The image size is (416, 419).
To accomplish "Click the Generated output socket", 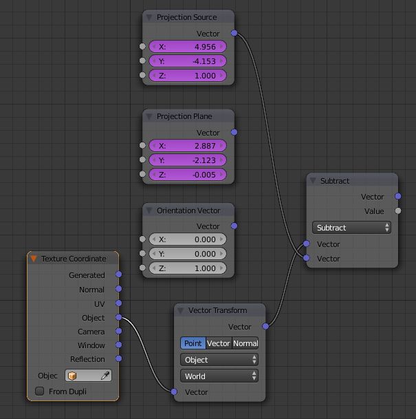I will point(118,274).
